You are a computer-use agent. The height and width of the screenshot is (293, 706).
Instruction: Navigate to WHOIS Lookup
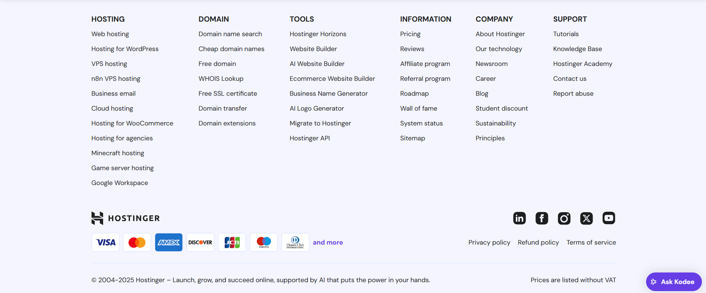[221, 79]
